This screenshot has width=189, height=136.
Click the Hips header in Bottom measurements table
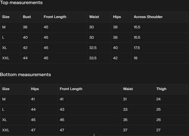pyautogui.click(x=35, y=89)
